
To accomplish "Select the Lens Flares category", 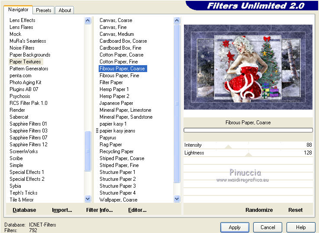I will (21, 27).
